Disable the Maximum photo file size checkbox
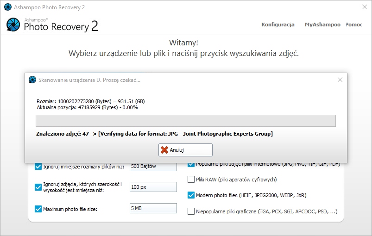Image resolution: width=372 pixels, height=236 pixels. coord(38,209)
